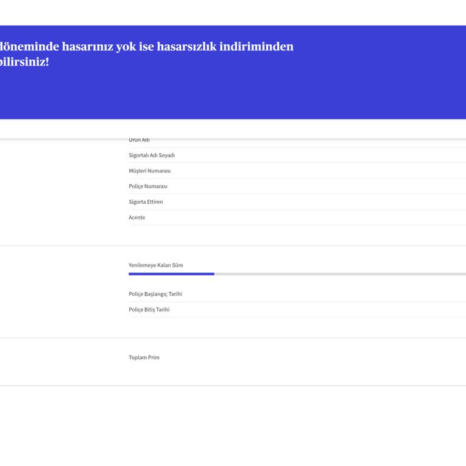Image resolution: width=466 pixels, height=466 pixels.
Task: Click the filled blue part of renewal progress bar
Action: [171, 274]
